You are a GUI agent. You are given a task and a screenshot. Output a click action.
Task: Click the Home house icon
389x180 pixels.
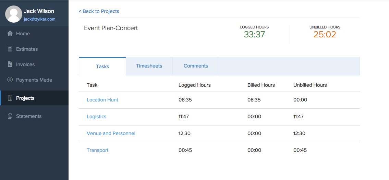tap(10, 34)
